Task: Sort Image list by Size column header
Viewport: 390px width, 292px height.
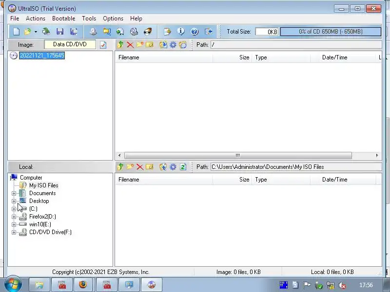Action: tap(233, 57)
